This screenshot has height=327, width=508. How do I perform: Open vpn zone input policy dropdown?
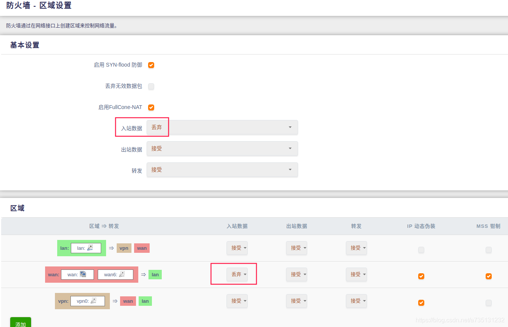[237, 301]
